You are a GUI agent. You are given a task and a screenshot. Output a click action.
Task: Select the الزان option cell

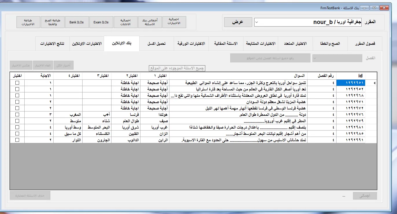pyautogui.click(x=155, y=133)
